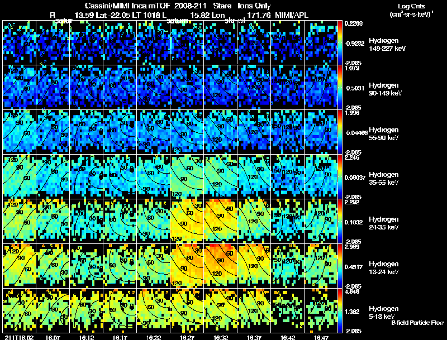Click the 16:07 time axis label
Viewport: 447px width, 340px height.
pyautogui.click(x=53, y=337)
